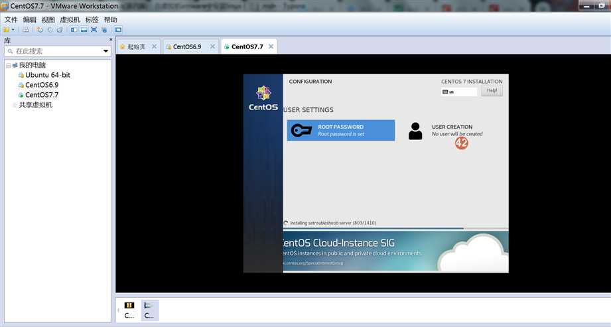The width and height of the screenshot is (611, 327).
Task: Click the pause virtual machine toolbar icon
Action: [x=6, y=30]
